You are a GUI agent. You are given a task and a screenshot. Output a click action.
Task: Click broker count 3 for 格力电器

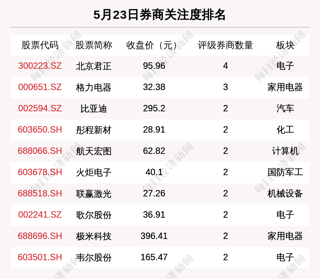coord(225,87)
